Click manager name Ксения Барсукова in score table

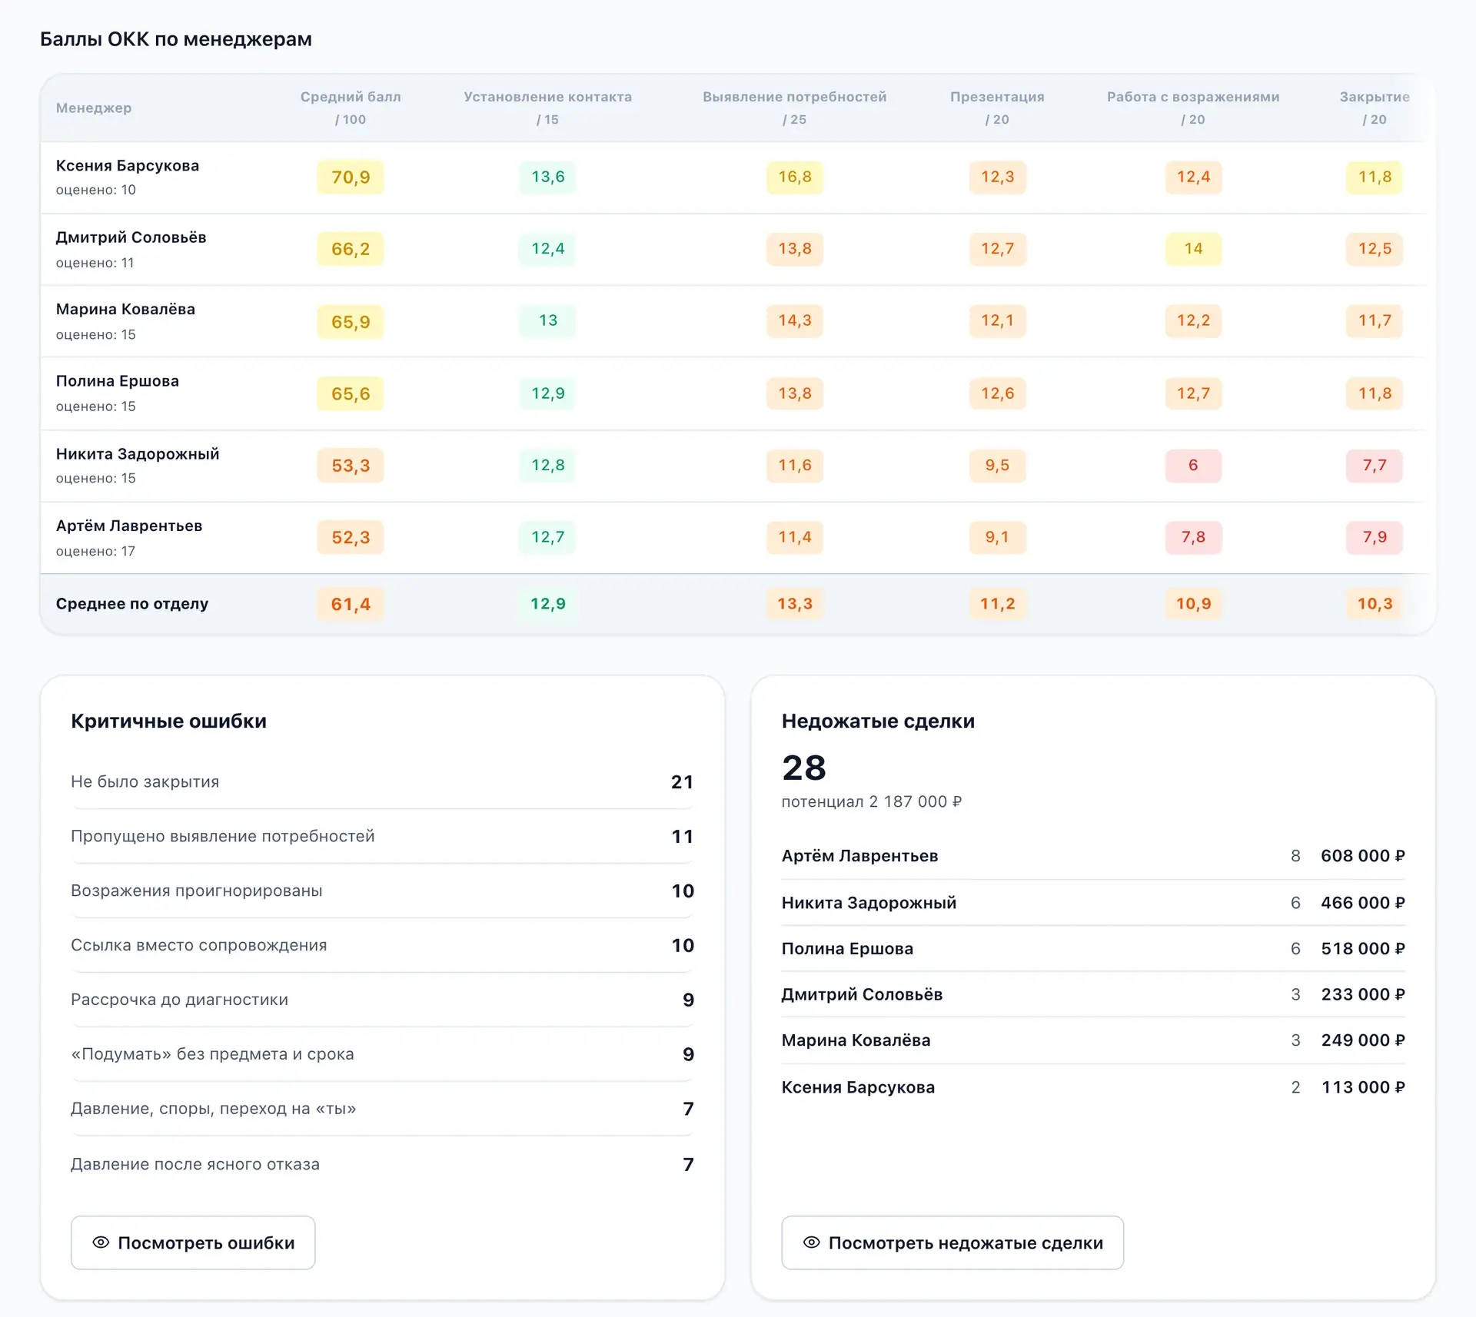point(128,165)
